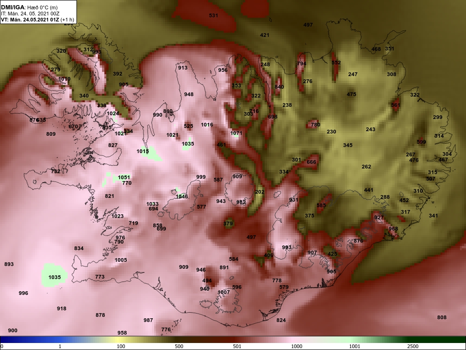Click the map value '1051'

tap(124, 178)
